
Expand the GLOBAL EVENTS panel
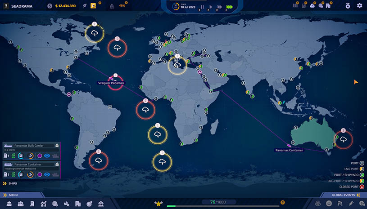click(358, 195)
